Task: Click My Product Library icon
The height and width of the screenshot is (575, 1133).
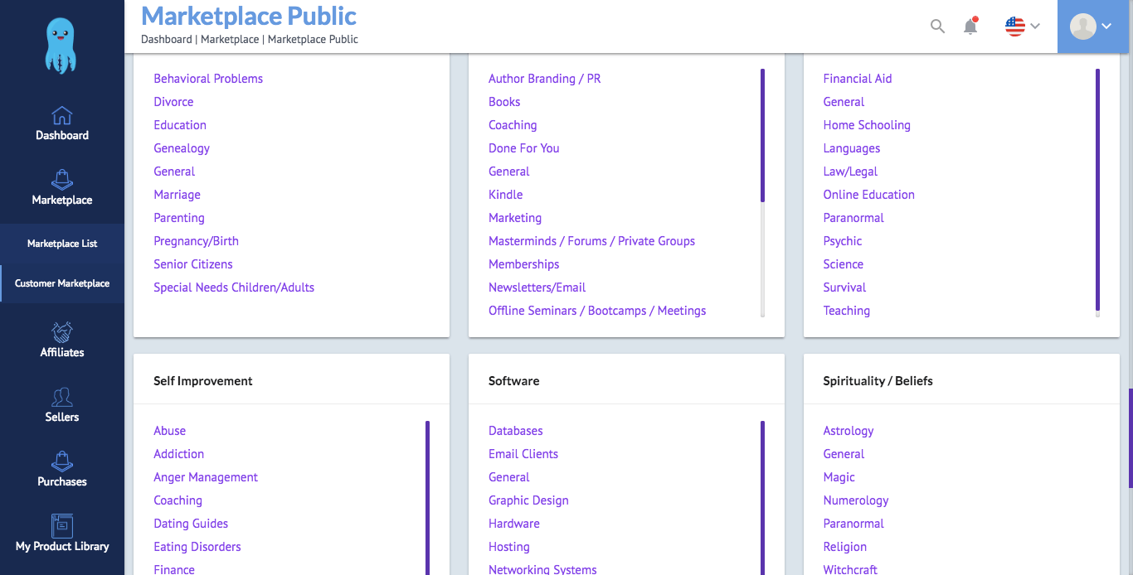Action: 62,526
